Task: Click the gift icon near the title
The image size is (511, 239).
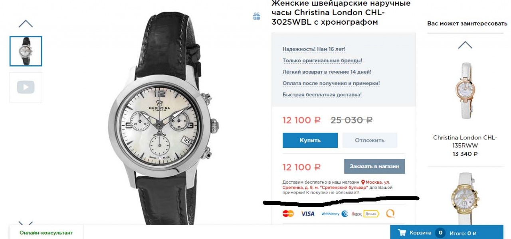Action: click(257, 16)
